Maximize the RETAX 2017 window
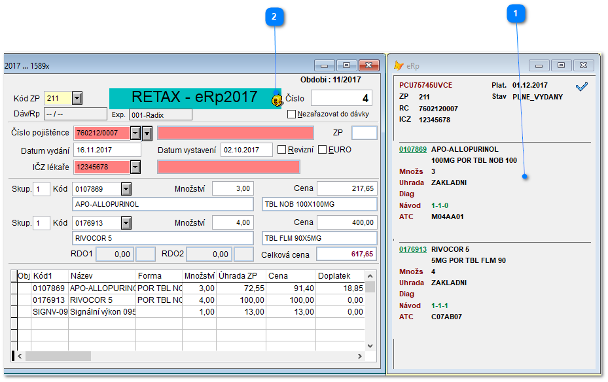The height and width of the screenshot is (382, 608). 346,65
